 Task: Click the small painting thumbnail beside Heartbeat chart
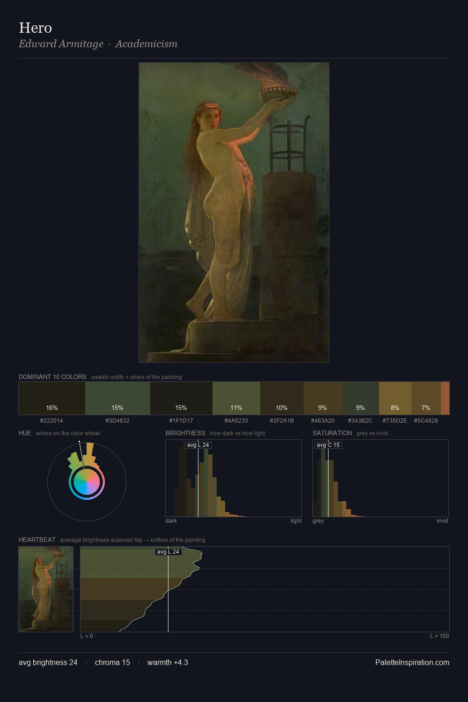pos(46,589)
